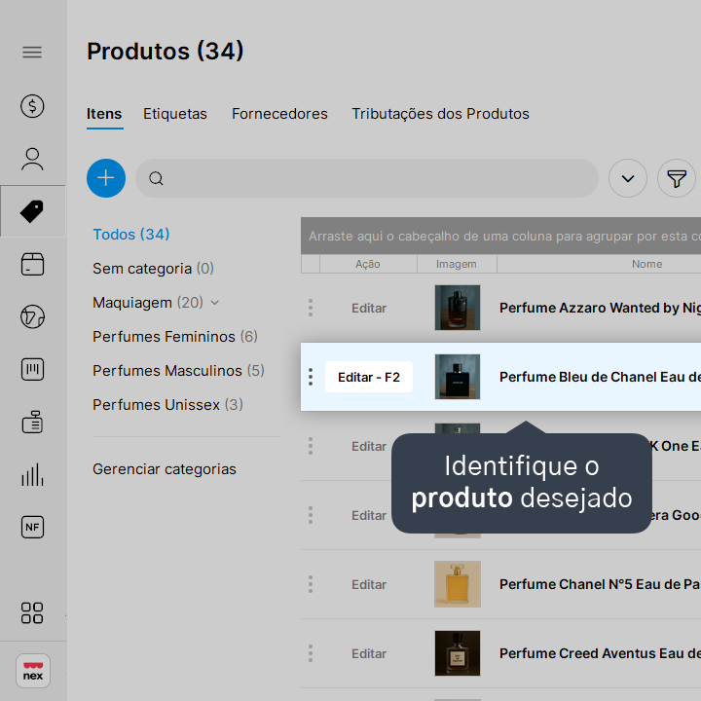Switch to the Etiquetas tab
This screenshot has width=701, height=701.
(175, 114)
